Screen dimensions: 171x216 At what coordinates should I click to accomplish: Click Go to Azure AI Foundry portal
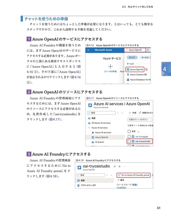tap(133, 175)
